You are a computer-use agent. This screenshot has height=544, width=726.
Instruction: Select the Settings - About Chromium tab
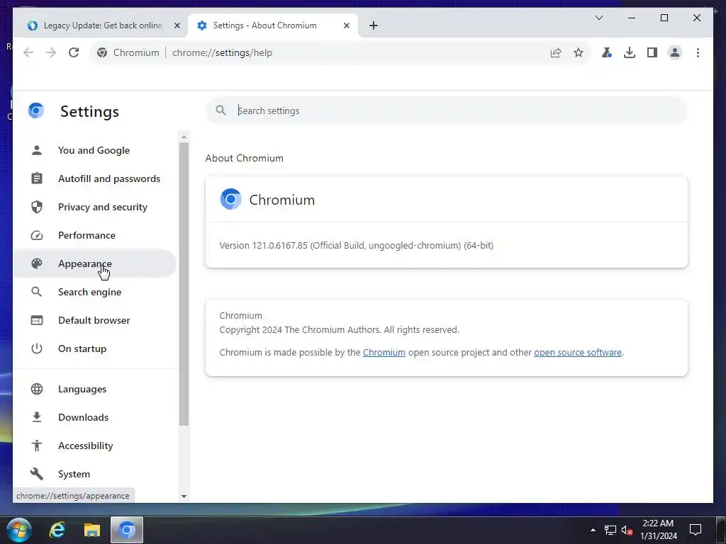pyautogui.click(x=273, y=25)
